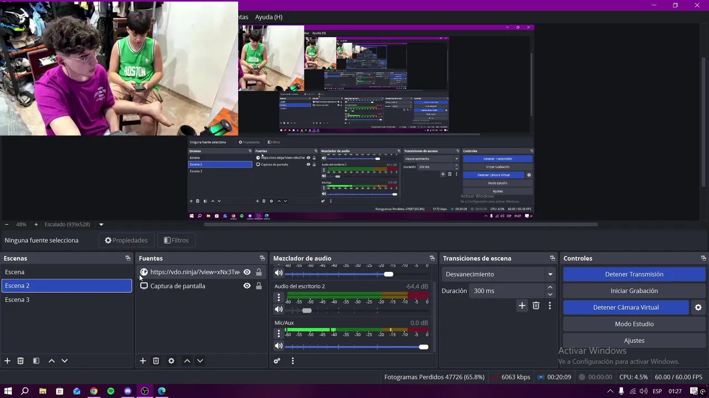
Task: Float the Fuentes dock panel
Action: pos(263,258)
